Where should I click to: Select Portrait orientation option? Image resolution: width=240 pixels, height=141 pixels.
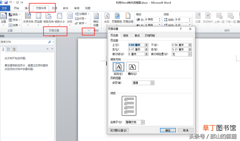click(118, 67)
